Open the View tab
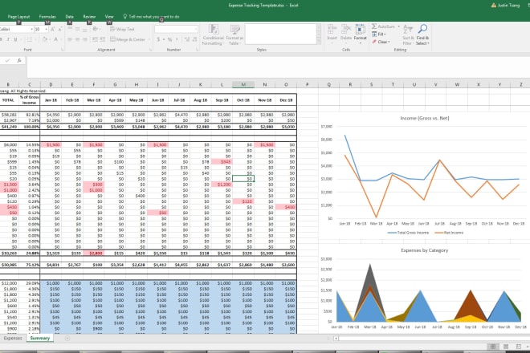530x353 pixels. (109, 17)
